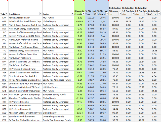Open the Discount/Premium column filter dropdown

pyautogui.click(x=83, y=14)
